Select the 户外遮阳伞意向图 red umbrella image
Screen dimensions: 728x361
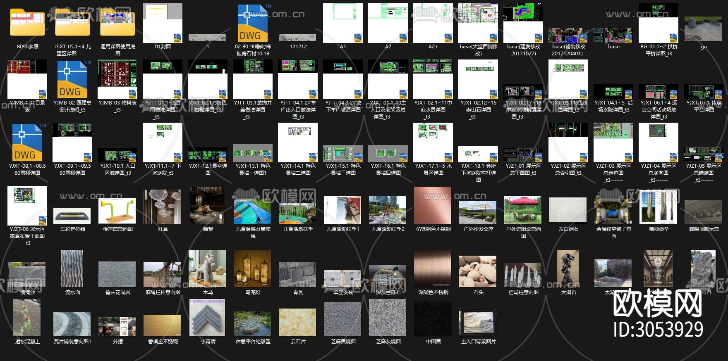tap(523, 210)
